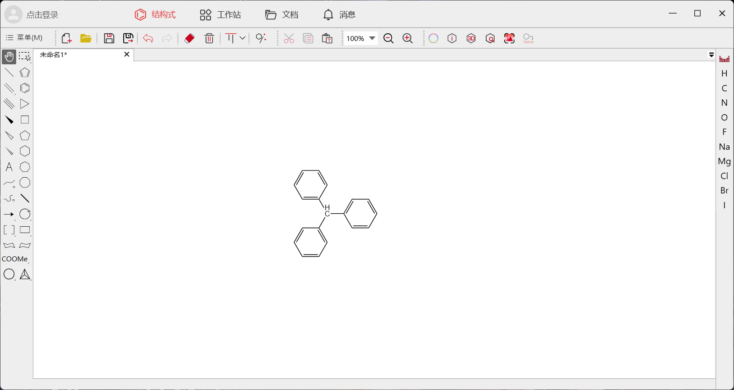Viewport: 734px width, 390px height.
Task: Select the bracket tool
Action: point(9,230)
